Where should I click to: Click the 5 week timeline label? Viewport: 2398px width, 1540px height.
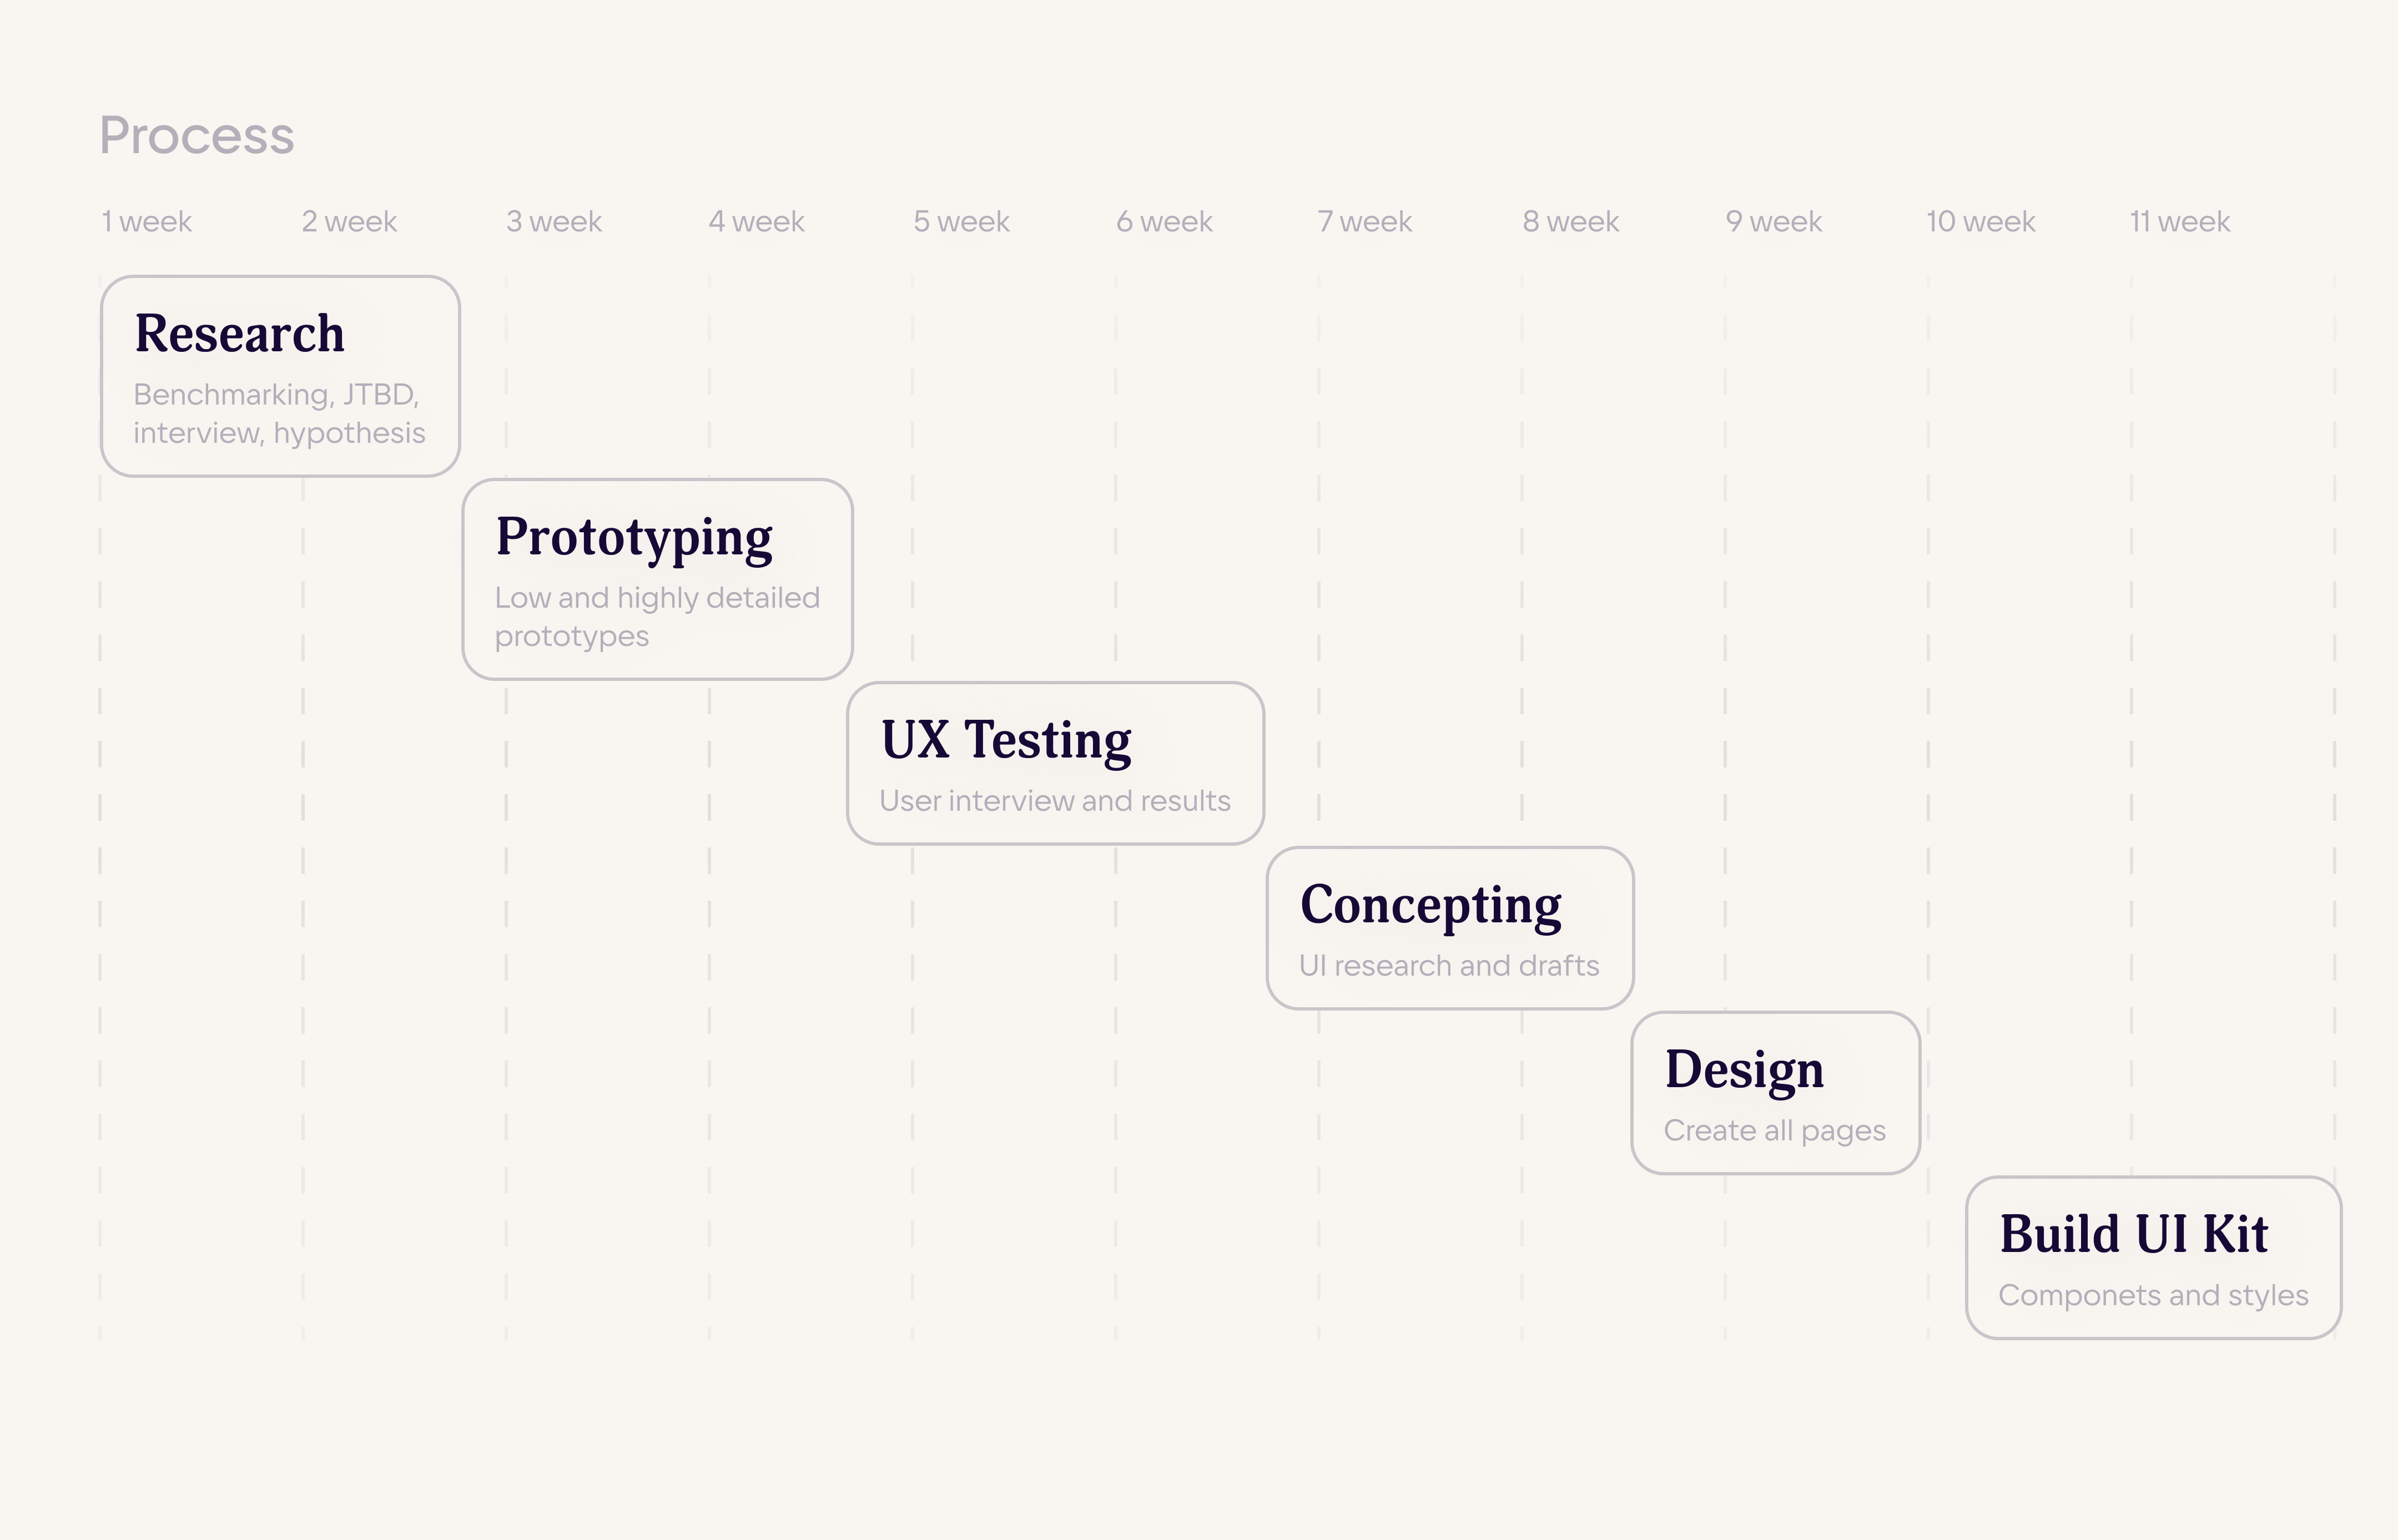961,221
